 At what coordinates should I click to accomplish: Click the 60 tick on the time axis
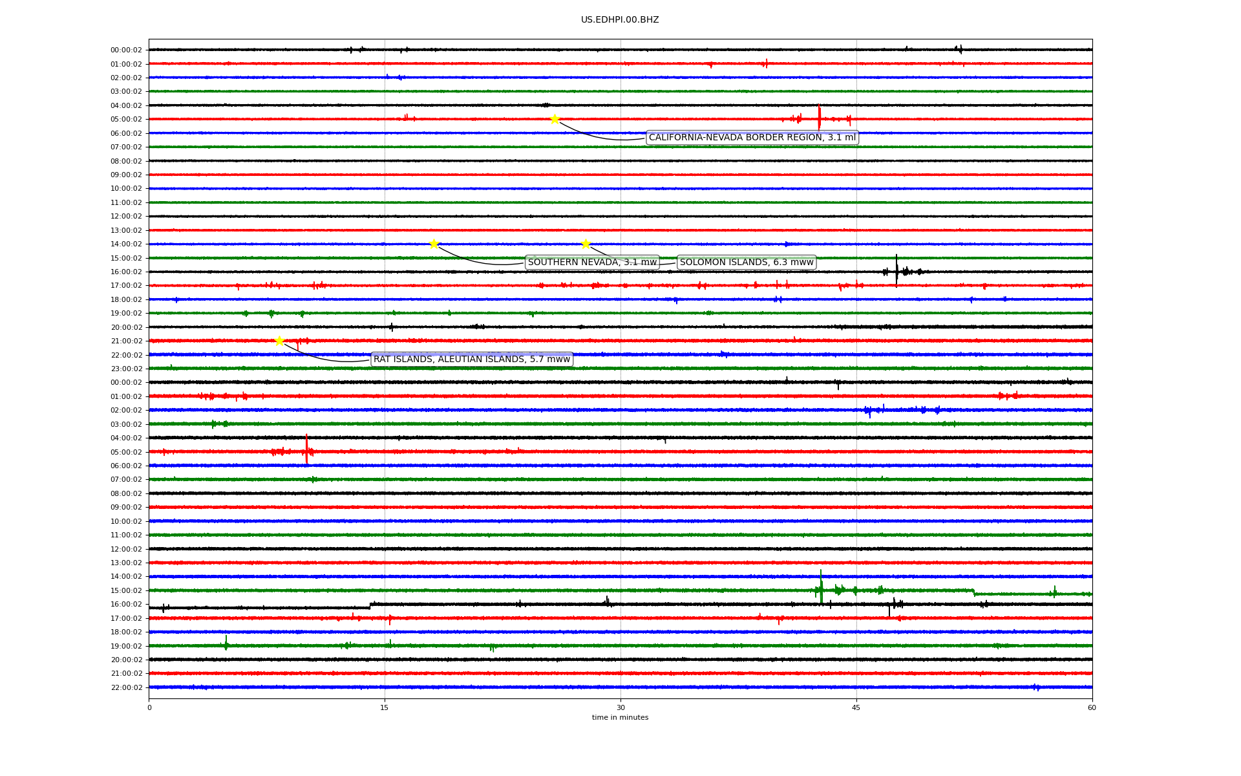(1092, 707)
